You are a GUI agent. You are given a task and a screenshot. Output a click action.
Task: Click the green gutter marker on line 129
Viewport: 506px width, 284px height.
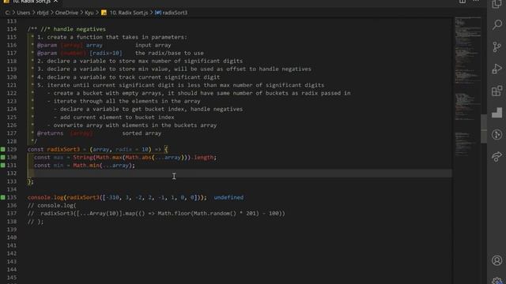(x=3, y=149)
